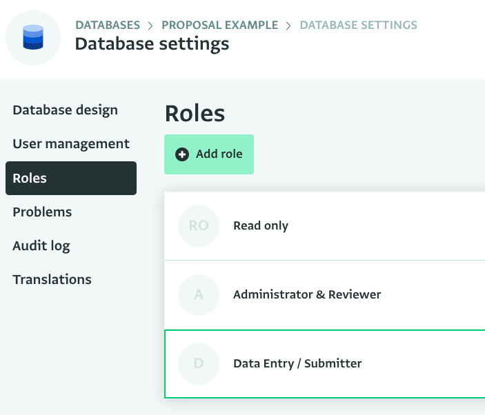Go to the PROPOSAL EXAMPLE breadcrumb
485x415 pixels.
coord(219,25)
